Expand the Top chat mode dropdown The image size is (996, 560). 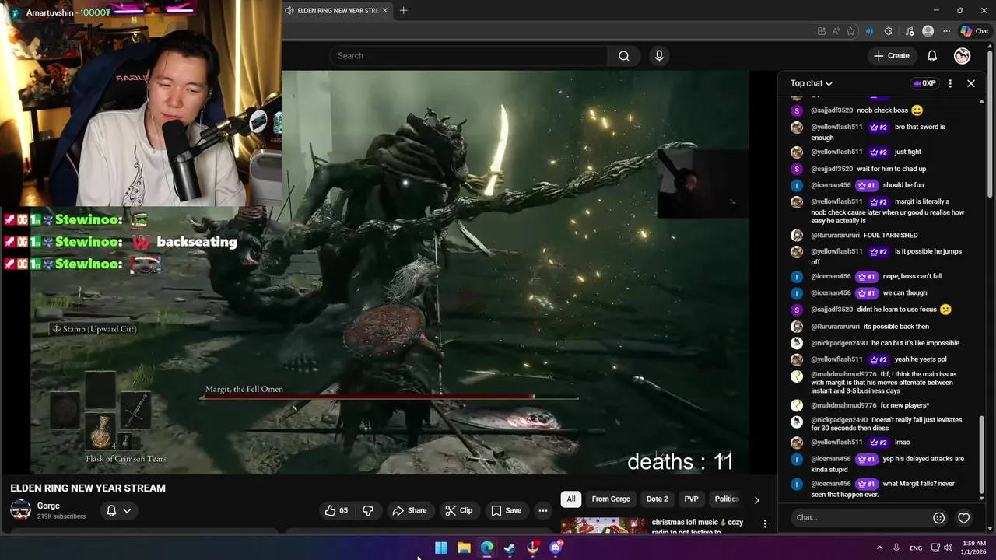point(812,83)
